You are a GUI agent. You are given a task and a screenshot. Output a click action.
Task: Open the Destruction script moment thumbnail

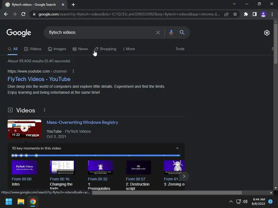pyautogui.click(x=138, y=167)
